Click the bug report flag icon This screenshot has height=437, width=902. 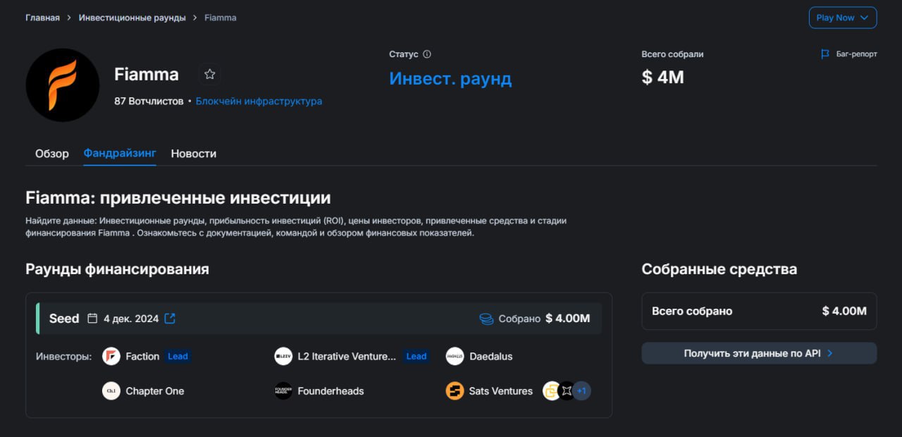825,54
